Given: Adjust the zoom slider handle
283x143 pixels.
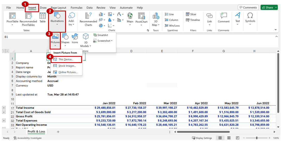Looking at the screenshot, I should [x=257, y=138].
